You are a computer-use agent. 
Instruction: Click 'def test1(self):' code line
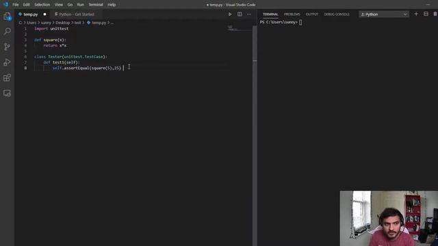click(x=62, y=62)
